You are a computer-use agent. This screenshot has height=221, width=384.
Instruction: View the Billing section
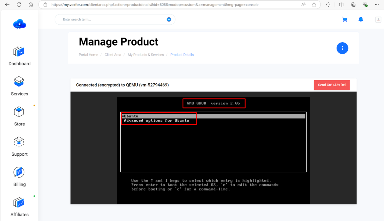pyautogui.click(x=19, y=177)
